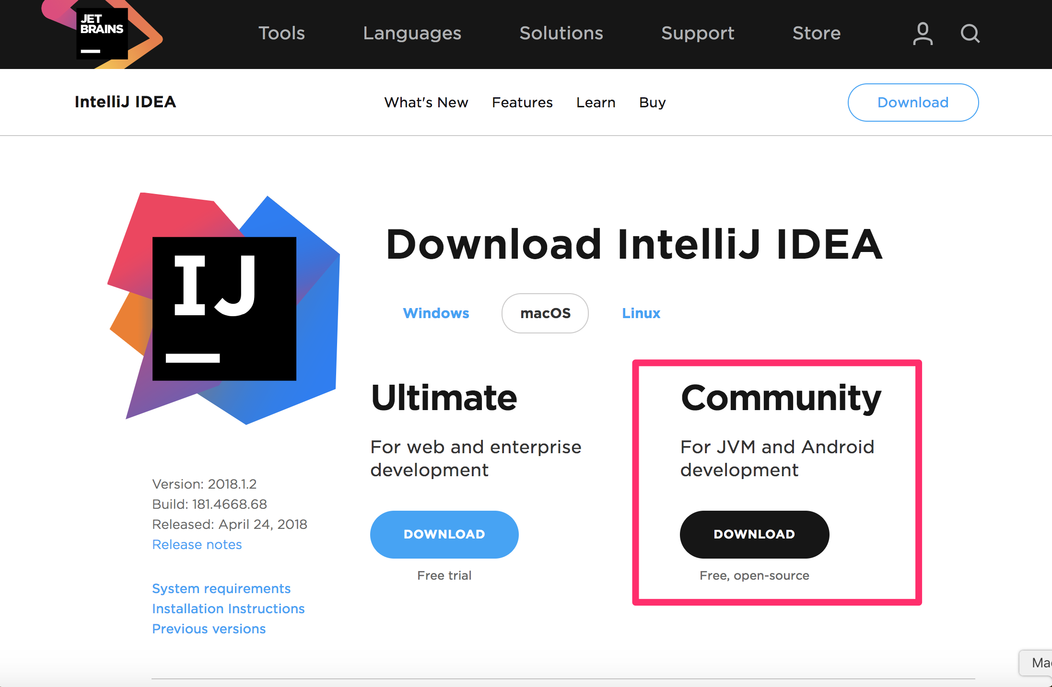Open the Support menu
This screenshot has height=687, width=1052.
(x=698, y=33)
